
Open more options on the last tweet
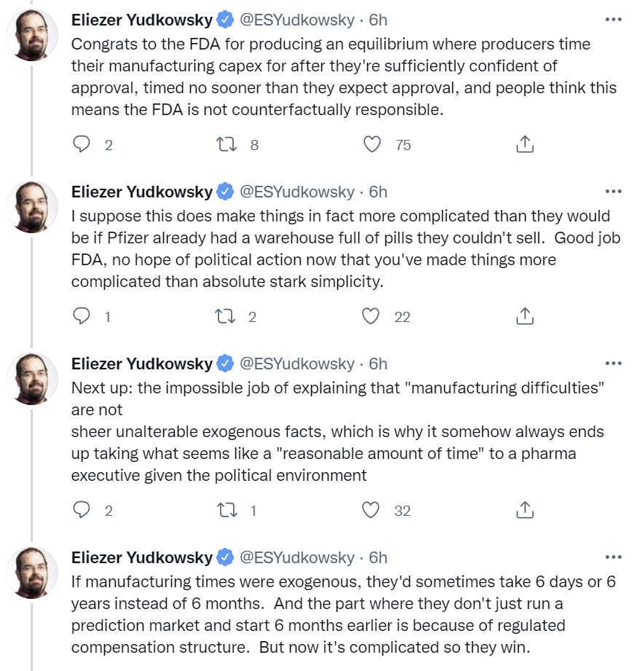pyautogui.click(x=613, y=557)
